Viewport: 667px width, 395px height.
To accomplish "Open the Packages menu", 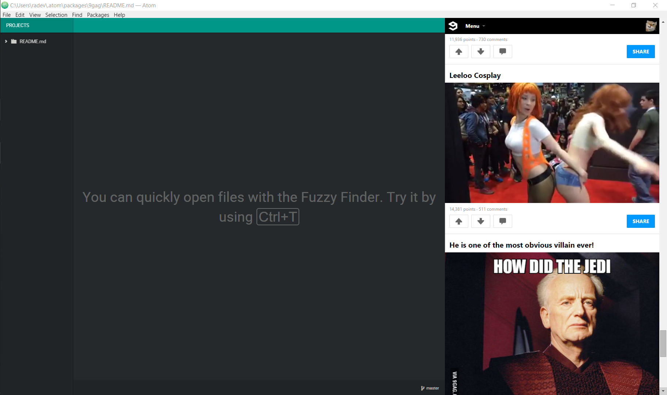I will pos(98,15).
